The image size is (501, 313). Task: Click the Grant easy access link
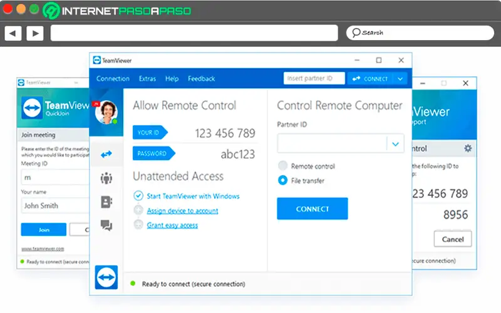pos(172,225)
